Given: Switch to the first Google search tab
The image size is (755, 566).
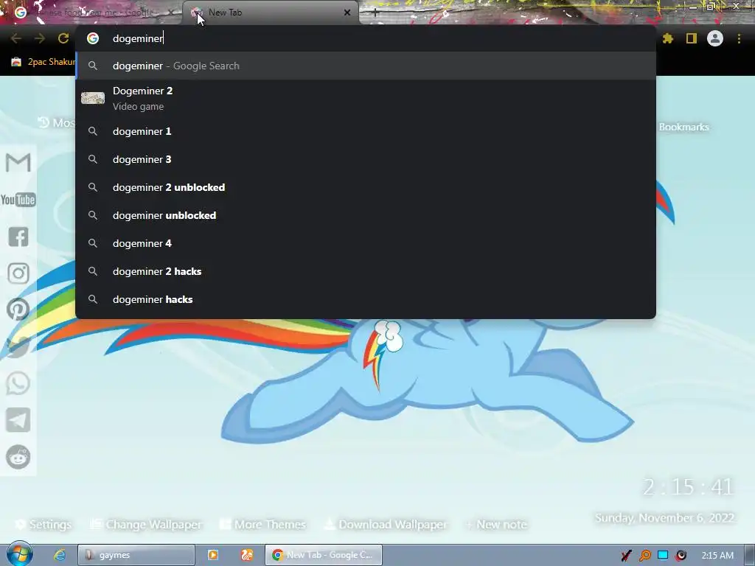Looking at the screenshot, I should pos(94,13).
